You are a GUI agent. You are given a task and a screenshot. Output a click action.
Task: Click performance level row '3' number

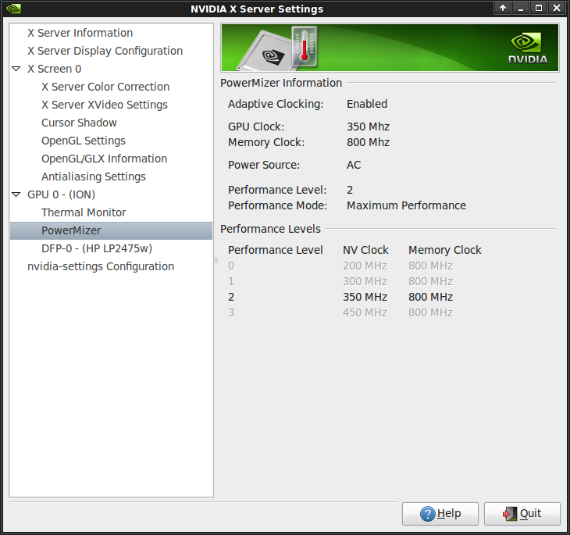pyautogui.click(x=231, y=312)
